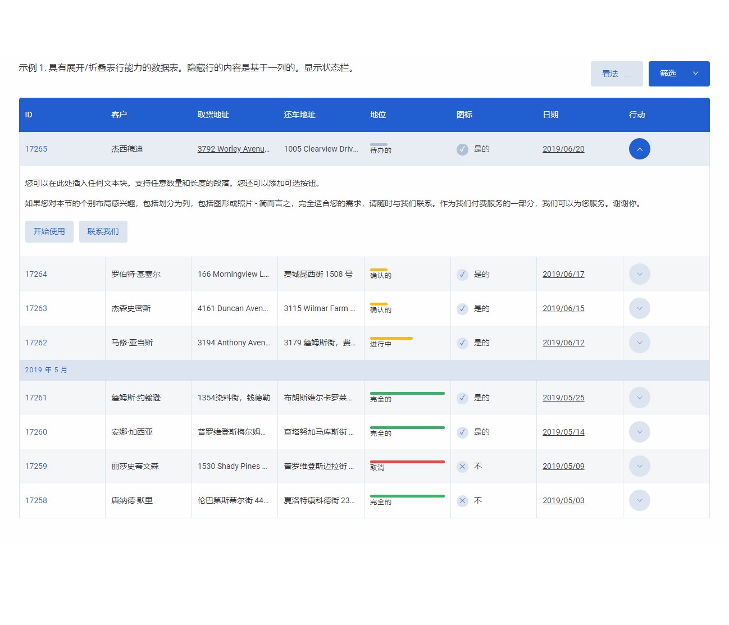Click the check icon in row 17264

tap(462, 275)
